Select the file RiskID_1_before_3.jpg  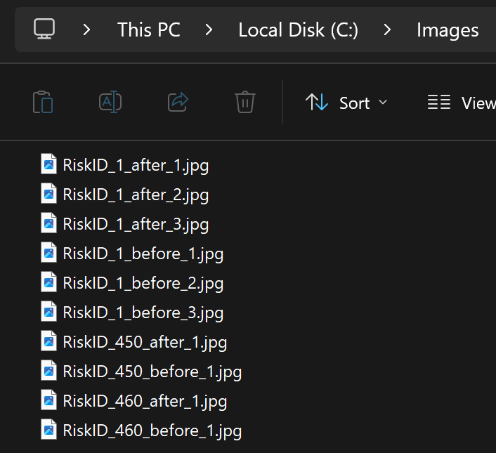pos(143,313)
